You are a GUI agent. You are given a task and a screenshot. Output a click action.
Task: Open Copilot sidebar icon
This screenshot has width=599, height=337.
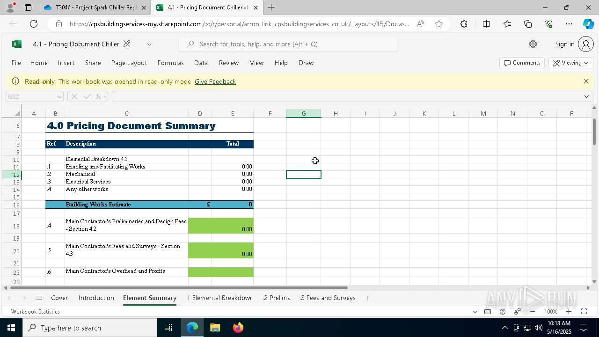[x=588, y=24]
